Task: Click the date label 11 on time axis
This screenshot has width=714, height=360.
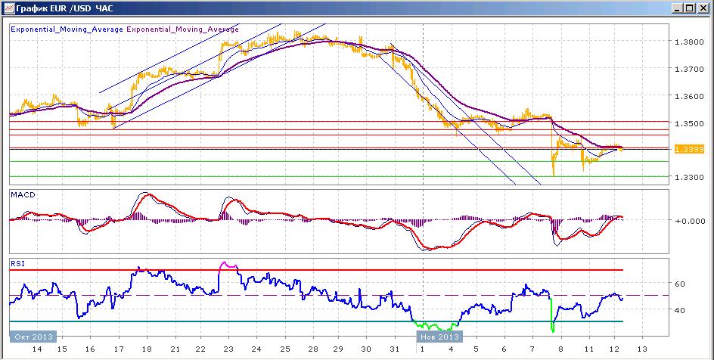Action: click(x=589, y=349)
